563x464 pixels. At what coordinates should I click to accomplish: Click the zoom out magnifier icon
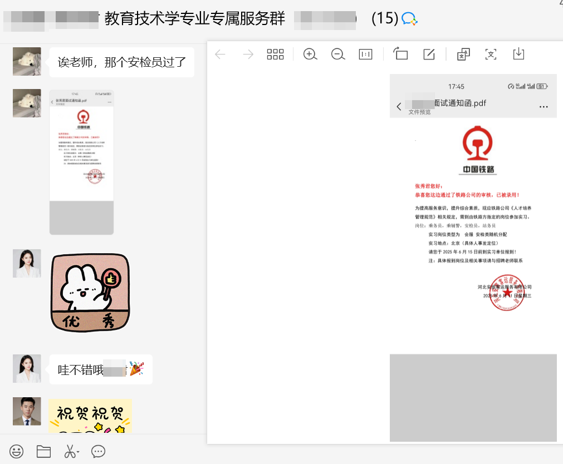[337, 54]
